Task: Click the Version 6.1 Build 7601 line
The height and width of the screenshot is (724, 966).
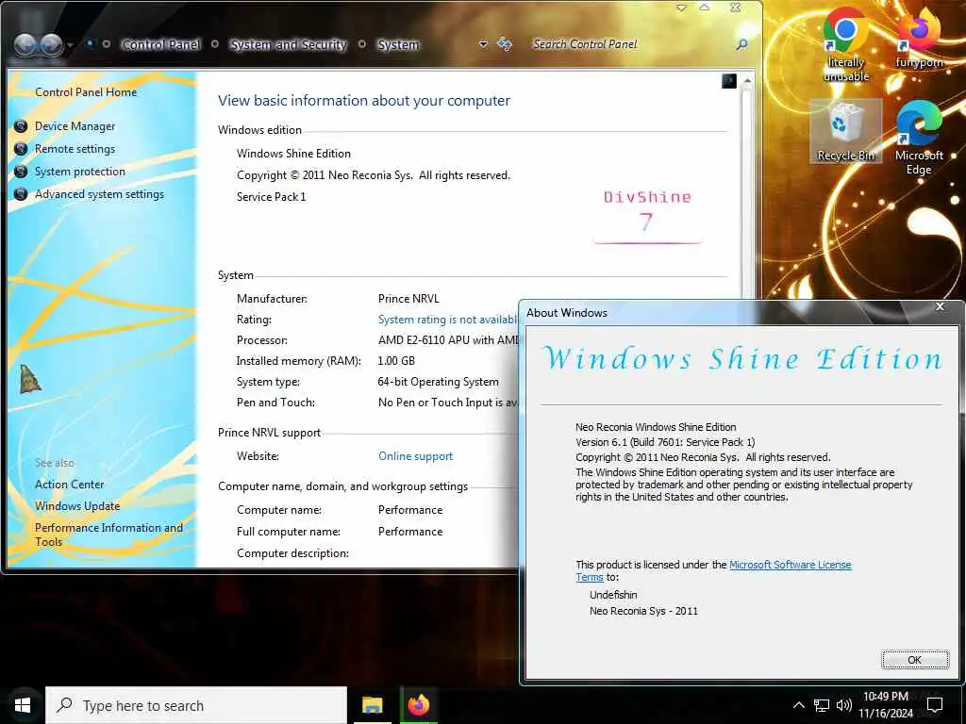Action: coord(665,442)
